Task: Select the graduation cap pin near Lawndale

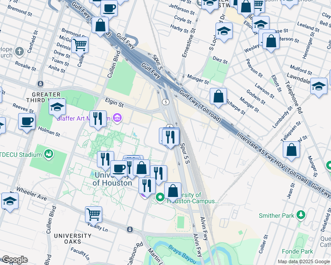Action: point(319,86)
